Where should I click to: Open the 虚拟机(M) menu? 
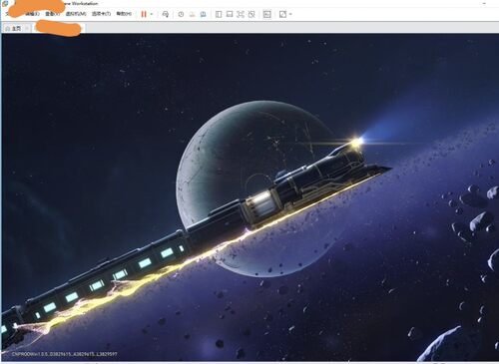click(76, 14)
